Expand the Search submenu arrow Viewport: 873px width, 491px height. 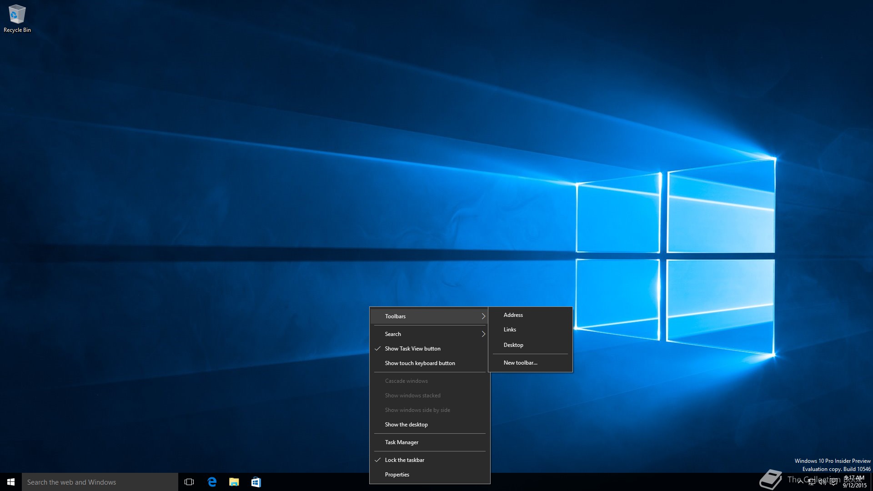[483, 334]
